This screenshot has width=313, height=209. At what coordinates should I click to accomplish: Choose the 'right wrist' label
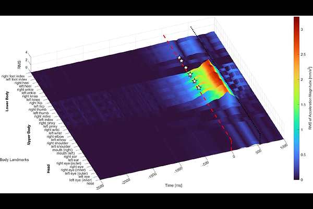[x=52, y=130]
